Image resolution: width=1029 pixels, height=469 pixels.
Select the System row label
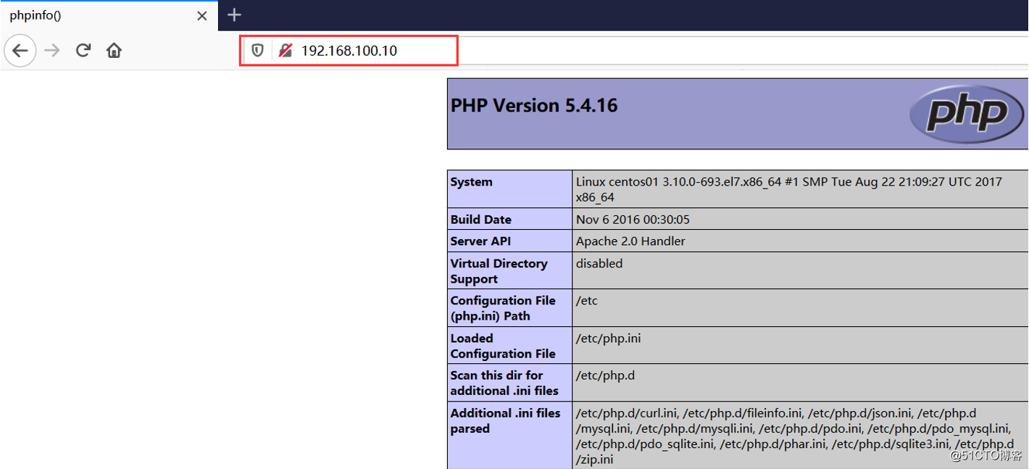(x=471, y=182)
